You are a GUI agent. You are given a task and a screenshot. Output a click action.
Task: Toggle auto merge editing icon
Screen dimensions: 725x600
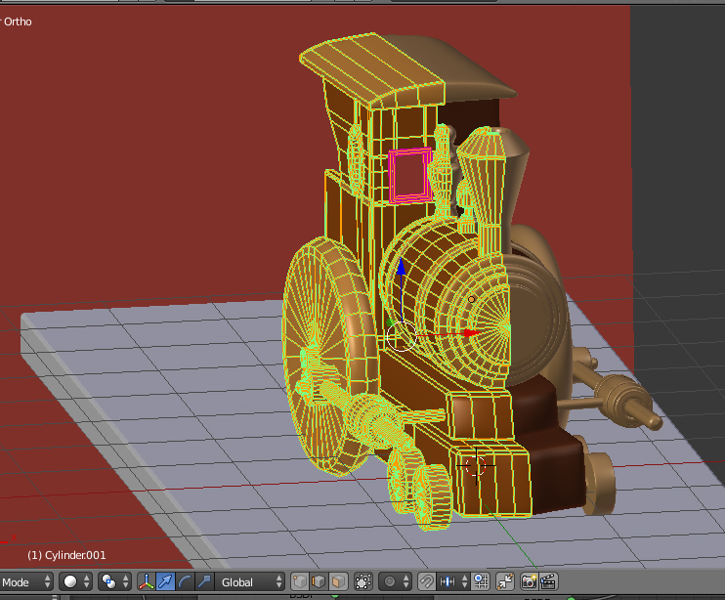click(505, 581)
